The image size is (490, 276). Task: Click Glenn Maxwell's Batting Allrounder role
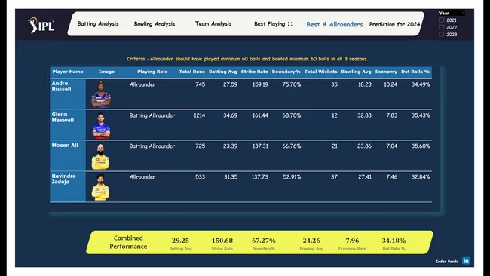(x=152, y=115)
